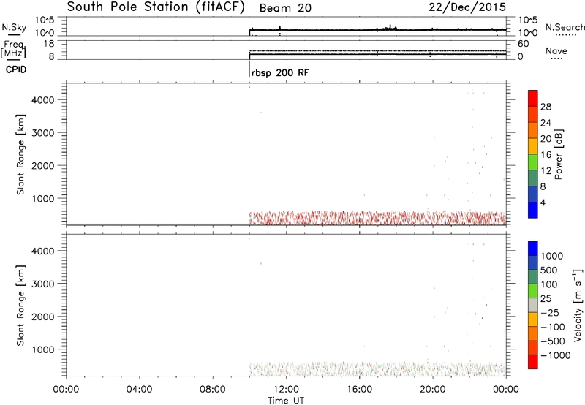Click the 'Power [dB]' colorbar title
Viewport: 585px width, 405px height.
pyautogui.click(x=558, y=154)
